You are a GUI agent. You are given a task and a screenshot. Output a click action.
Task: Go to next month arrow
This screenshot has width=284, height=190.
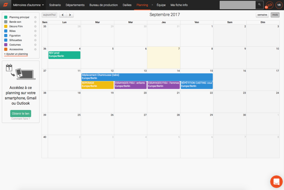pos(70,15)
